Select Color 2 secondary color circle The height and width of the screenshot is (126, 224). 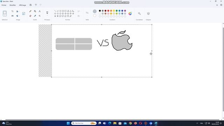click(95, 15)
